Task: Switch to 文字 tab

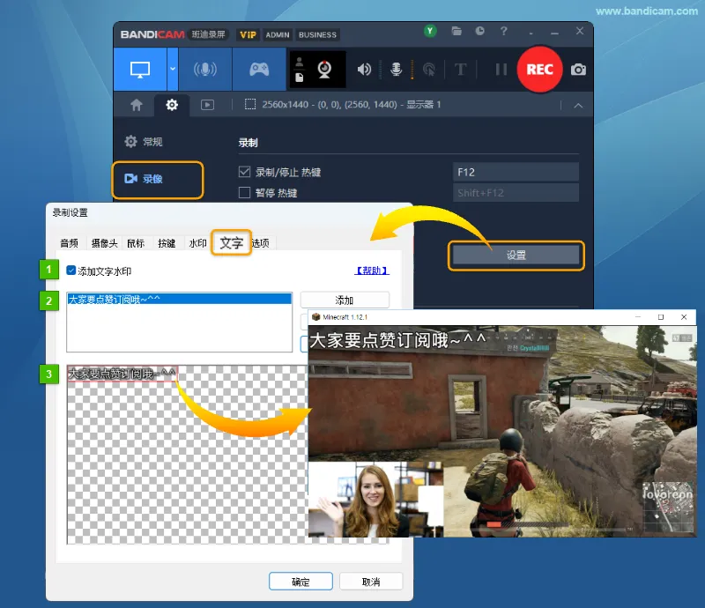Action: click(231, 243)
